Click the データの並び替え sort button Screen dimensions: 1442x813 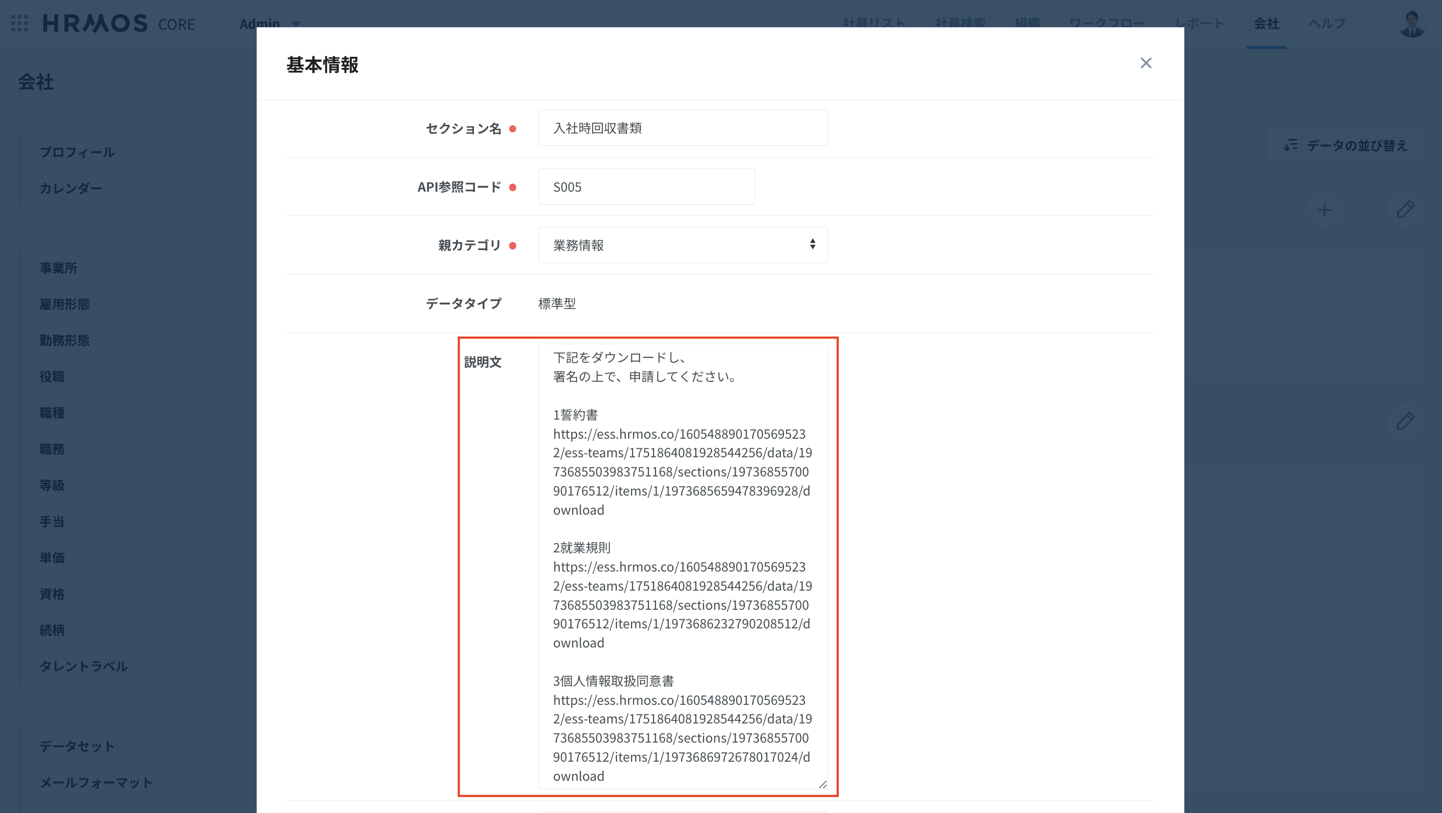[1344, 145]
